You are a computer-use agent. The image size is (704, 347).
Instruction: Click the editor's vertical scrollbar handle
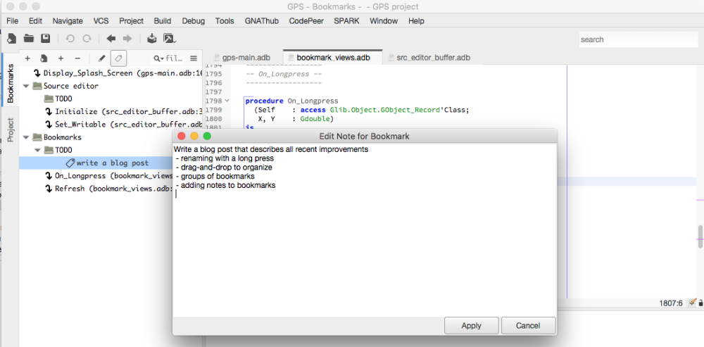[700, 236]
